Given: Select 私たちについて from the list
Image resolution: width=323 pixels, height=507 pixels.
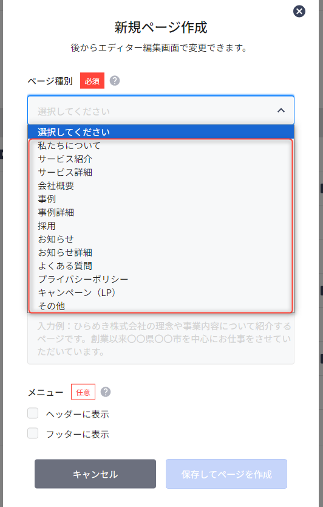Looking at the screenshot, I should (x=161, y=145).
